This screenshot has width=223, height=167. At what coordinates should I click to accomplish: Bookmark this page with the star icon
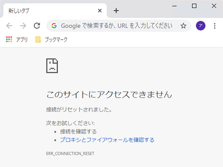click(x=183, y=26)
